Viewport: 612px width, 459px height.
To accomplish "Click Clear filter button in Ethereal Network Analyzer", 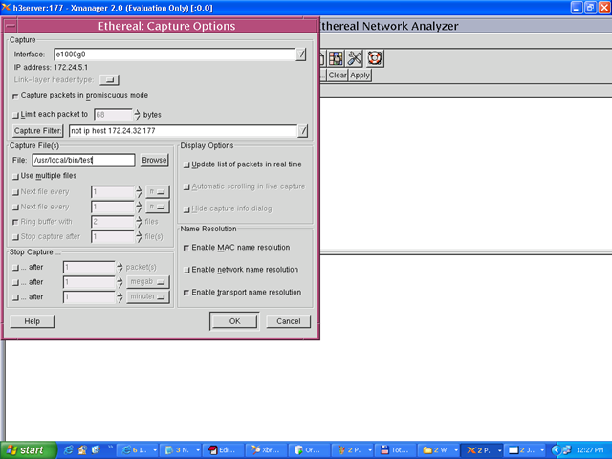I will click(x=338, y=76).
